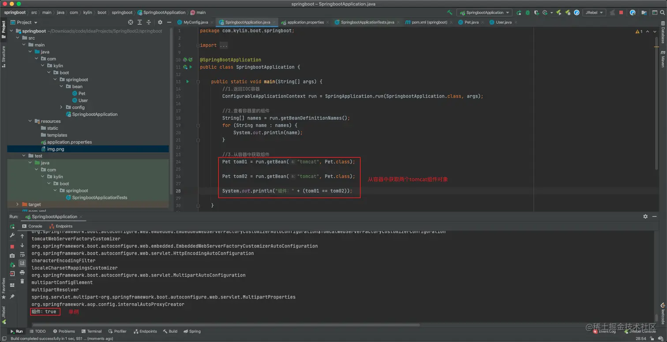Viewport: 667px width, 342px height.
Task: Expand the target folder
Action: pyautogui.click(x=18, y=204)
